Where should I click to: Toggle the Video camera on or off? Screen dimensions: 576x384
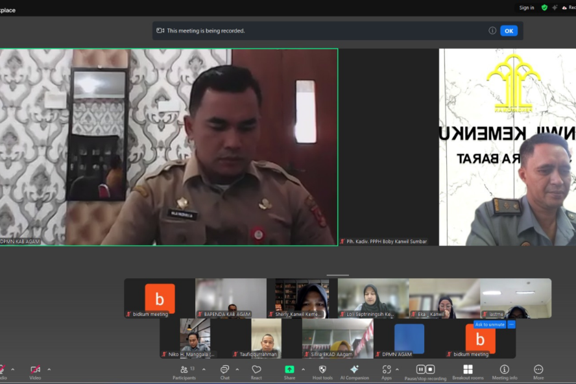coord(35,370)
